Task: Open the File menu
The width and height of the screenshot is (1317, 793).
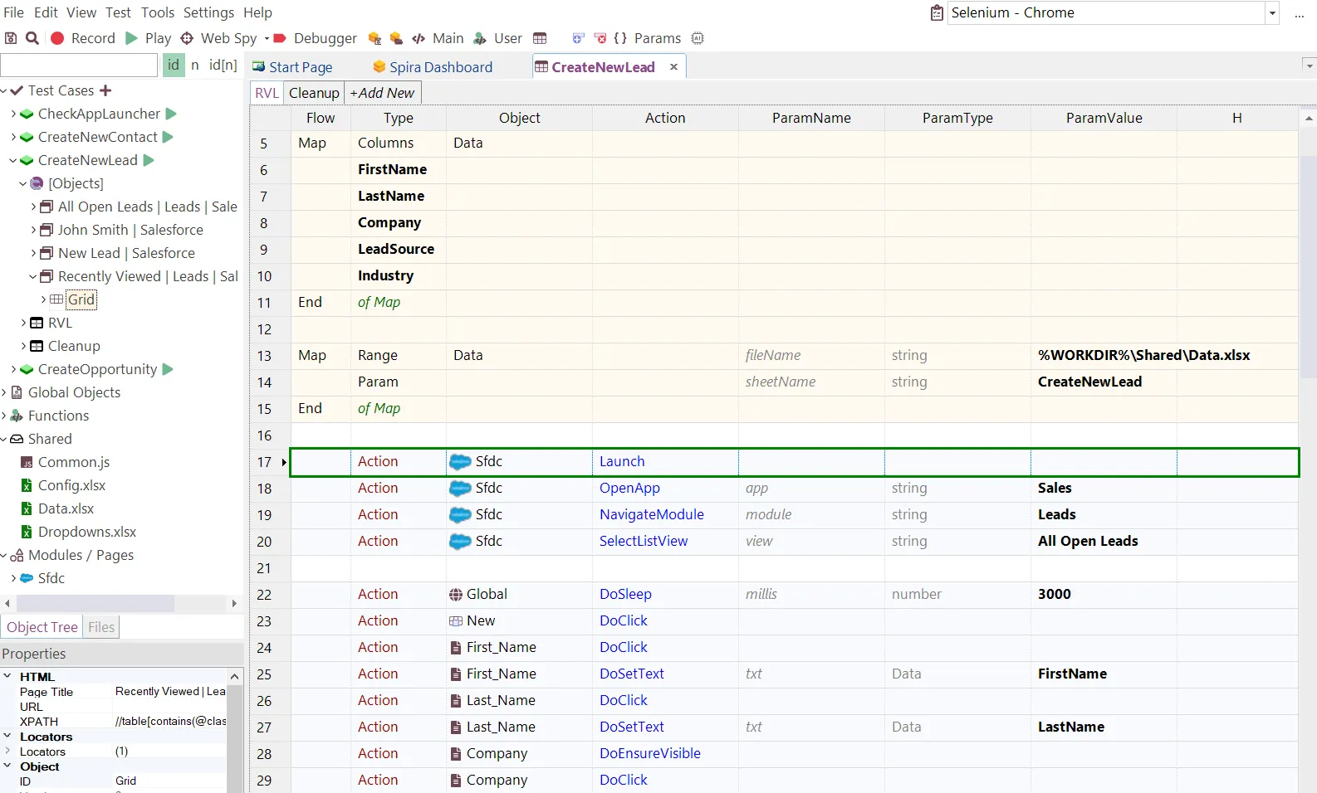Action: [13, 12]
